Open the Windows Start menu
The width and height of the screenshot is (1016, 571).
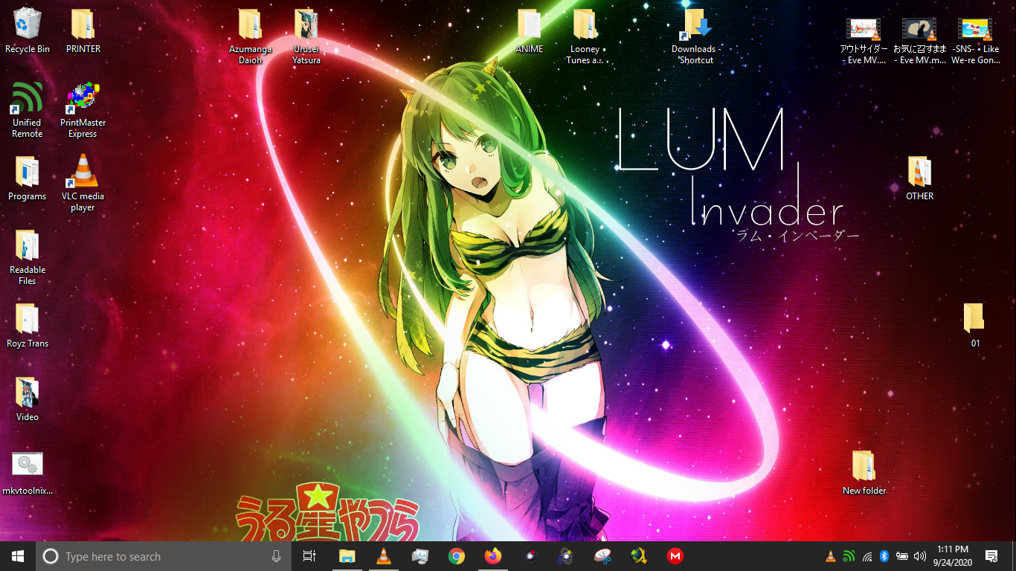(x=18, y=556)
